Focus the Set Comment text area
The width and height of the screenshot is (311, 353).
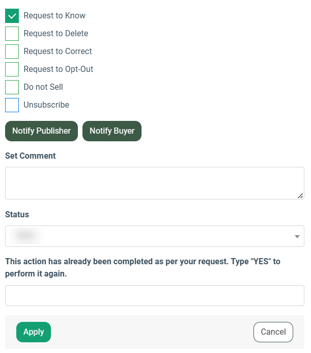coord(154,183)
